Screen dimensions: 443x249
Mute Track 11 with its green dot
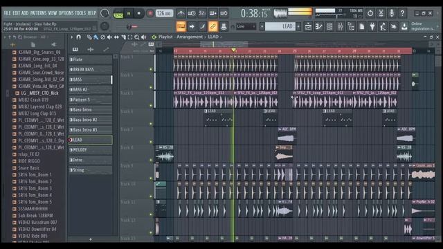point(151,214)
